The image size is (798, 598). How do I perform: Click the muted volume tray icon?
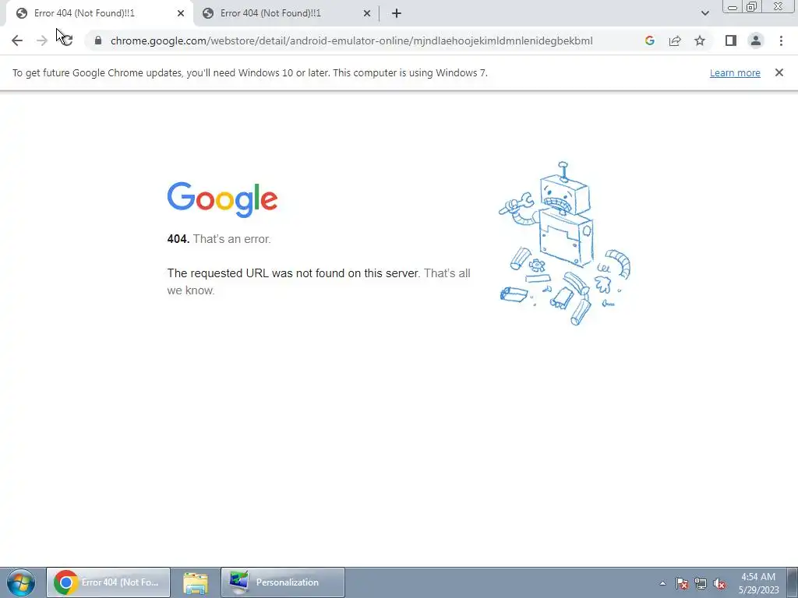tap(719, 583)
